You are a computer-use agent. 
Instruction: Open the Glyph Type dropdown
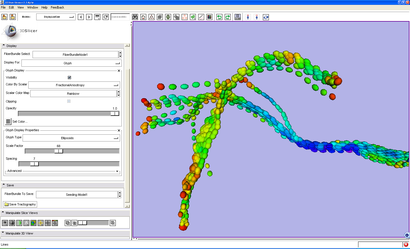[x=71, y=138]
